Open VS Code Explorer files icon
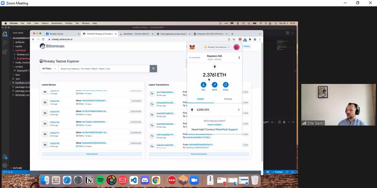This screenshot has height=188, width=377. 5,34
